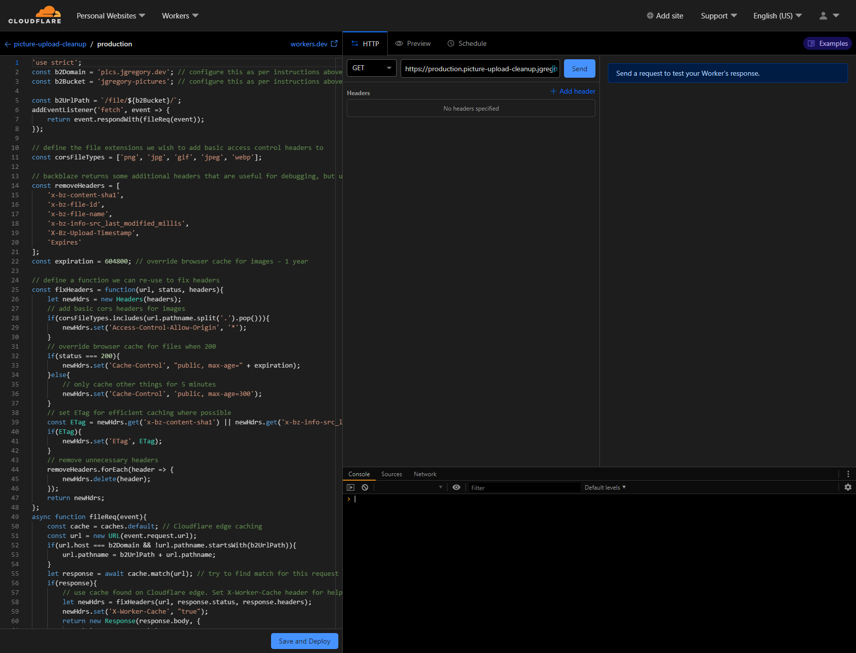Screen dimensions: 856x653
Task: Open workers.dev external link icon
Action: click(x=334, y=44)
